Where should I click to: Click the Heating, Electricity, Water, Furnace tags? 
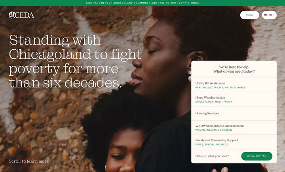[x=220, y=88]
